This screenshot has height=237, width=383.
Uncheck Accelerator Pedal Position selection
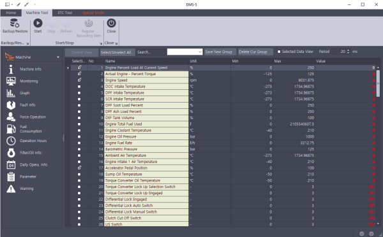tap(79, 168)
